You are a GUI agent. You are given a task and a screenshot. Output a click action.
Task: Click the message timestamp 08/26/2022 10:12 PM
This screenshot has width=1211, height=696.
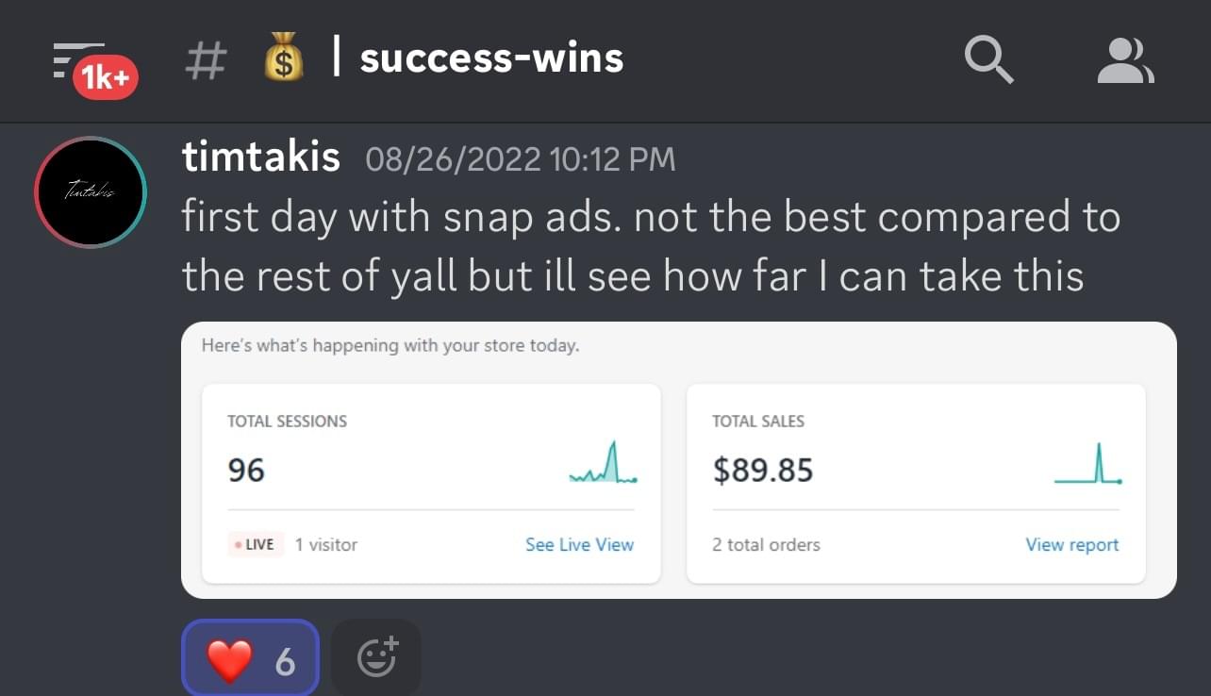pyautogui.click(x=521, y=158)
